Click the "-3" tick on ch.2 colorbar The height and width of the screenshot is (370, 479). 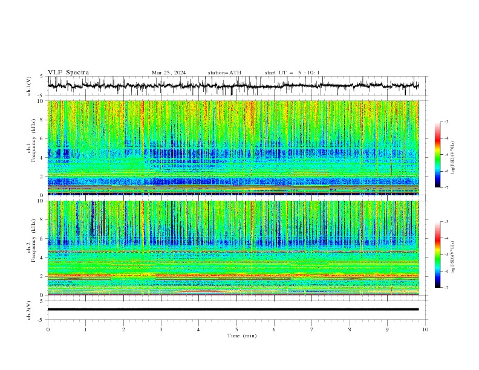(x=446, y=222)
